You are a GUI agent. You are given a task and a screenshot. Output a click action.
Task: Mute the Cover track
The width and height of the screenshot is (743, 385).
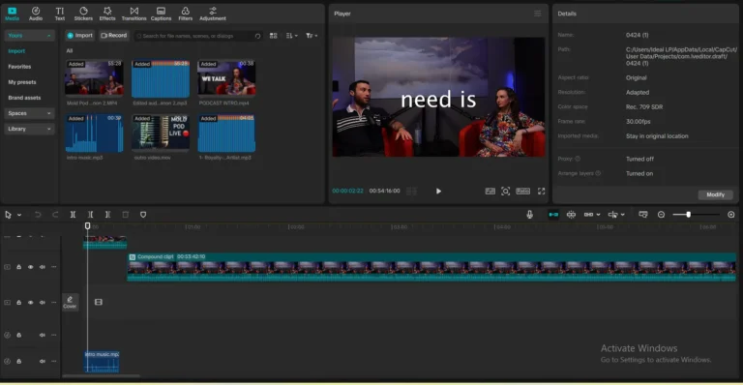(43, 302)
